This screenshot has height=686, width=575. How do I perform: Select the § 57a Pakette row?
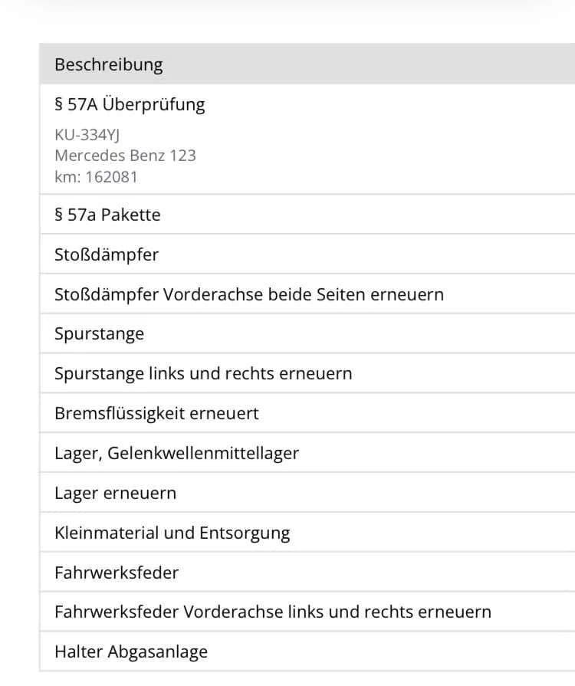coord(307,215)
